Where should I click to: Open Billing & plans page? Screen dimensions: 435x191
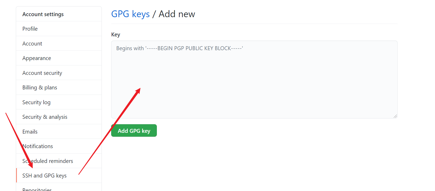(59, 87)
